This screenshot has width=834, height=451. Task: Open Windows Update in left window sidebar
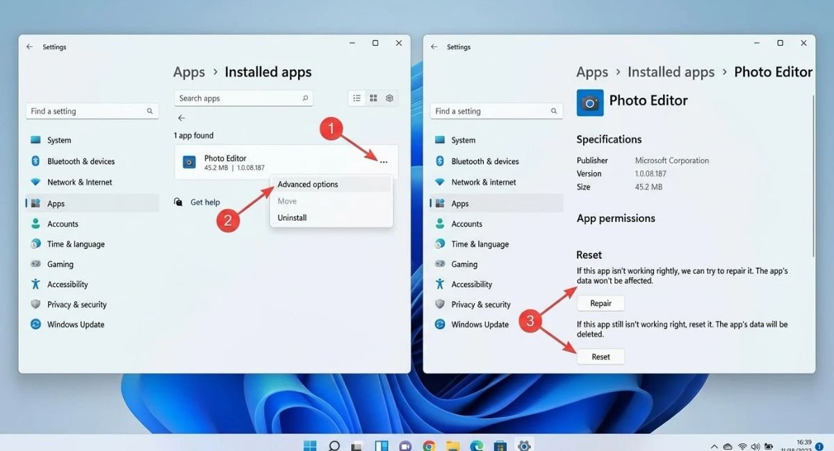pyautogui.click(x=92, y=325)
